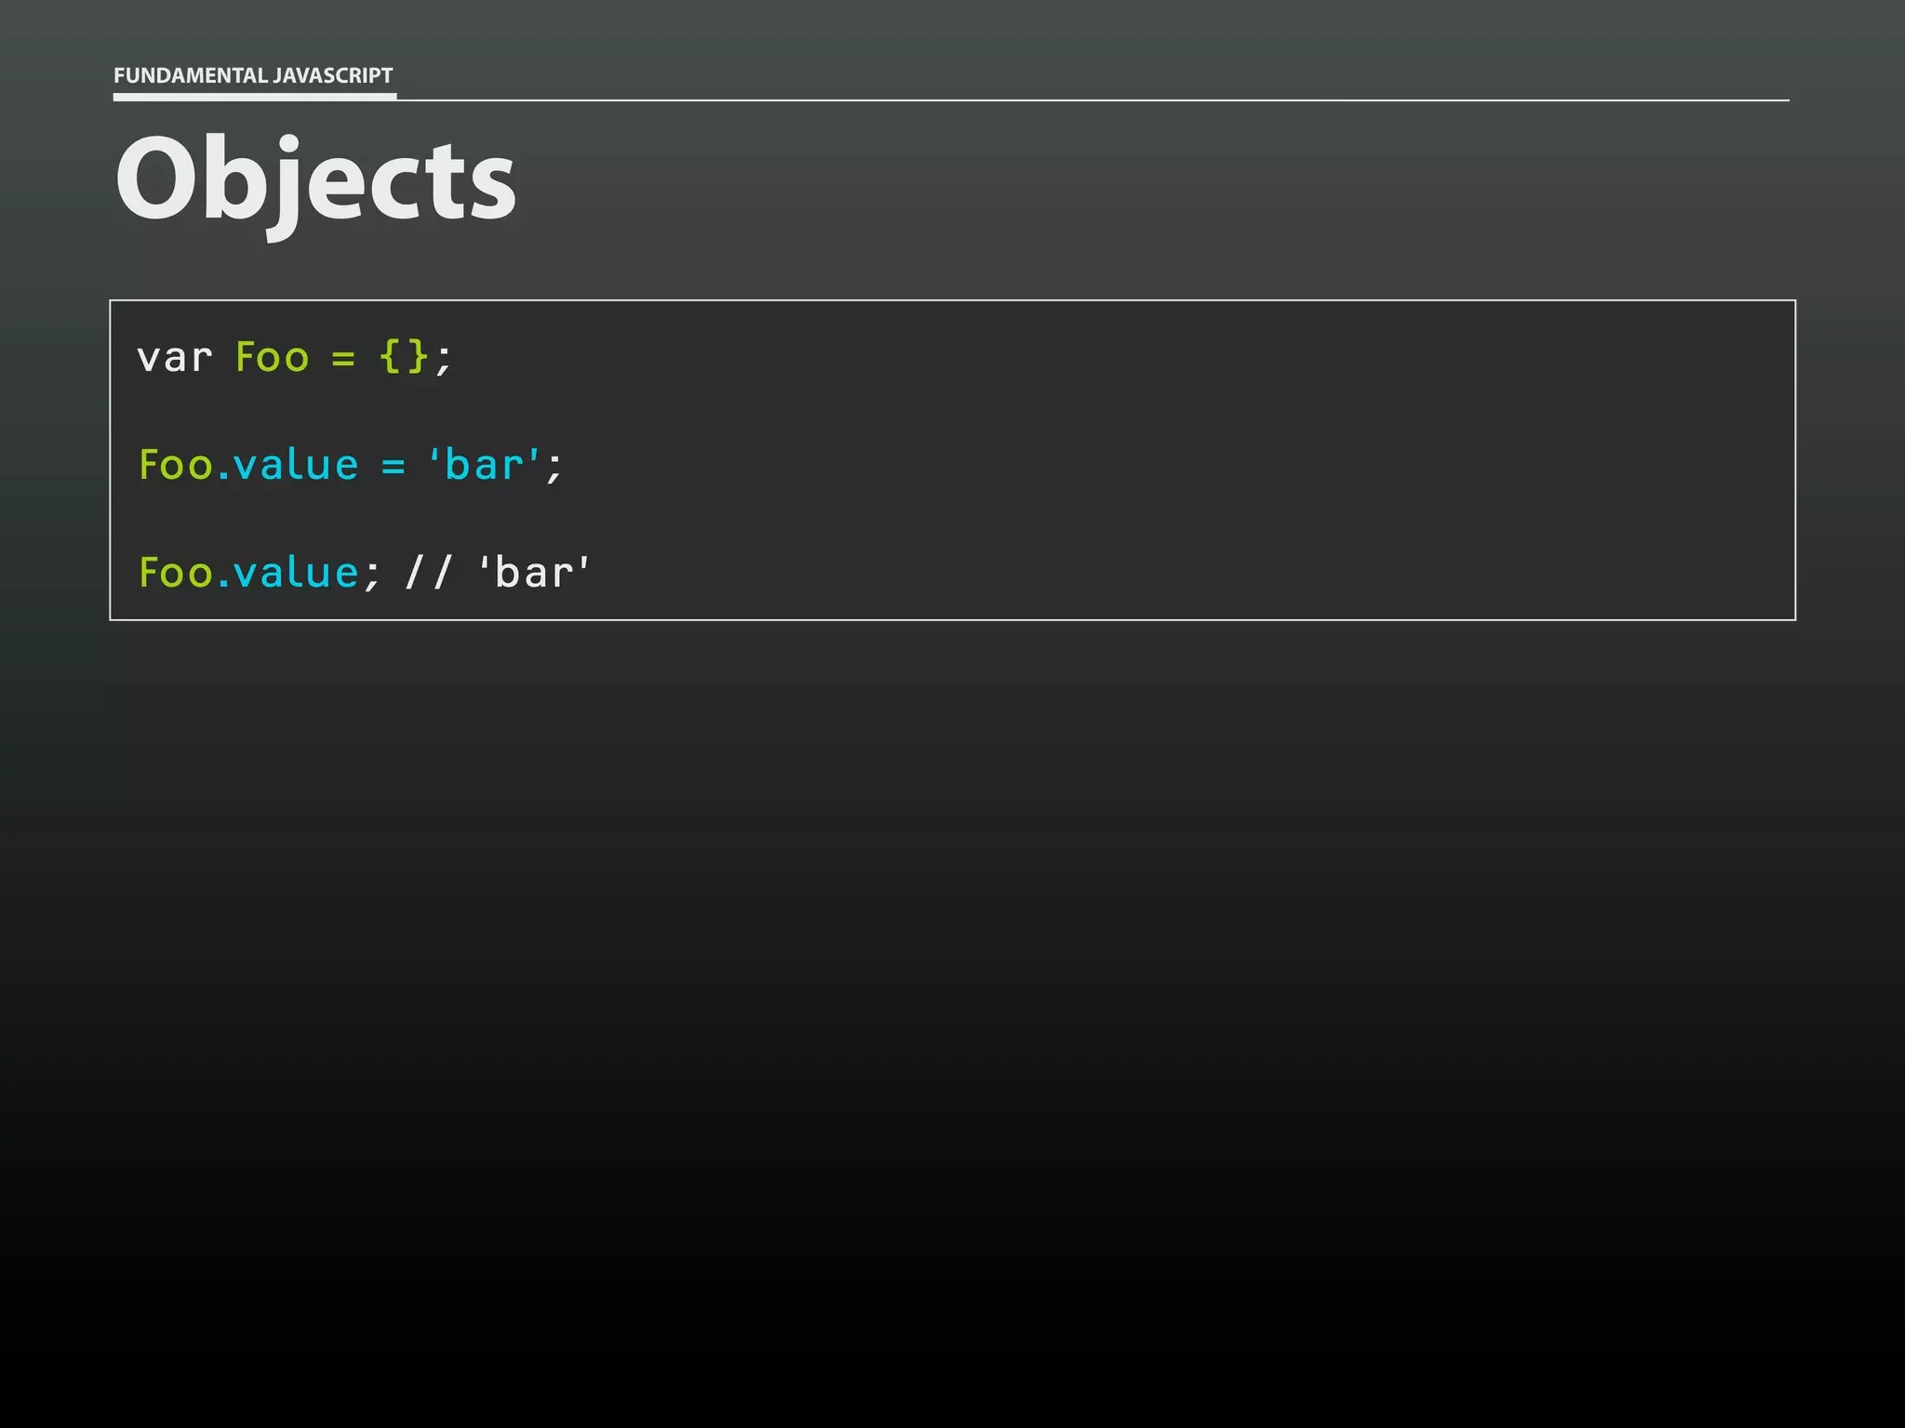Click the double-slash comment marker

point(429,573)
